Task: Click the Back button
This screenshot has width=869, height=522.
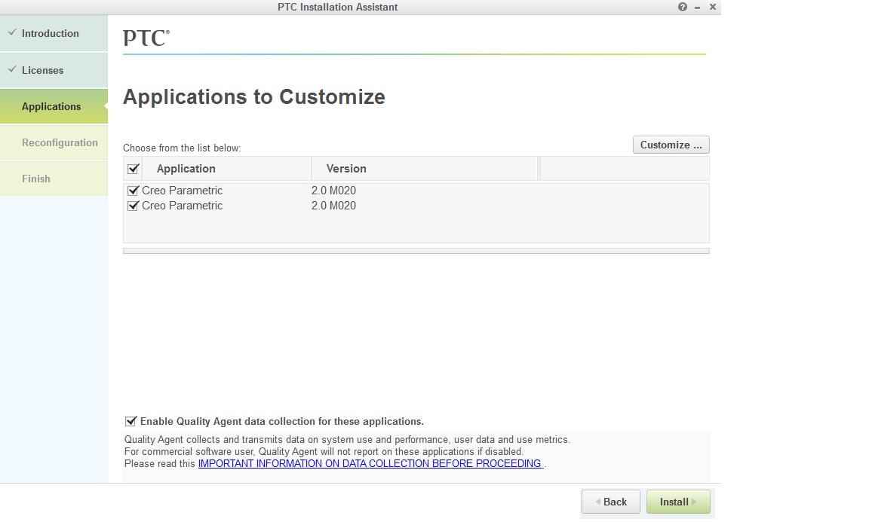Action: click(611, 502)
